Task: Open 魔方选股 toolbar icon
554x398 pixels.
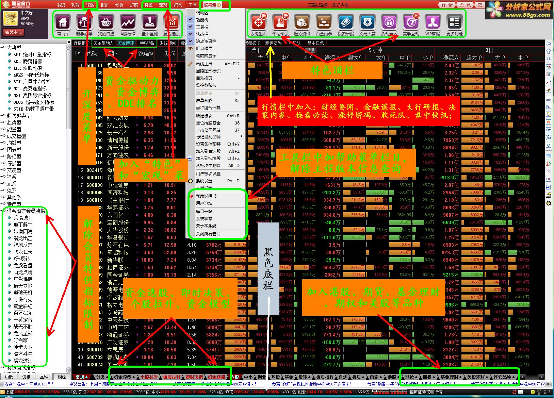Action: tap(172, 23)
